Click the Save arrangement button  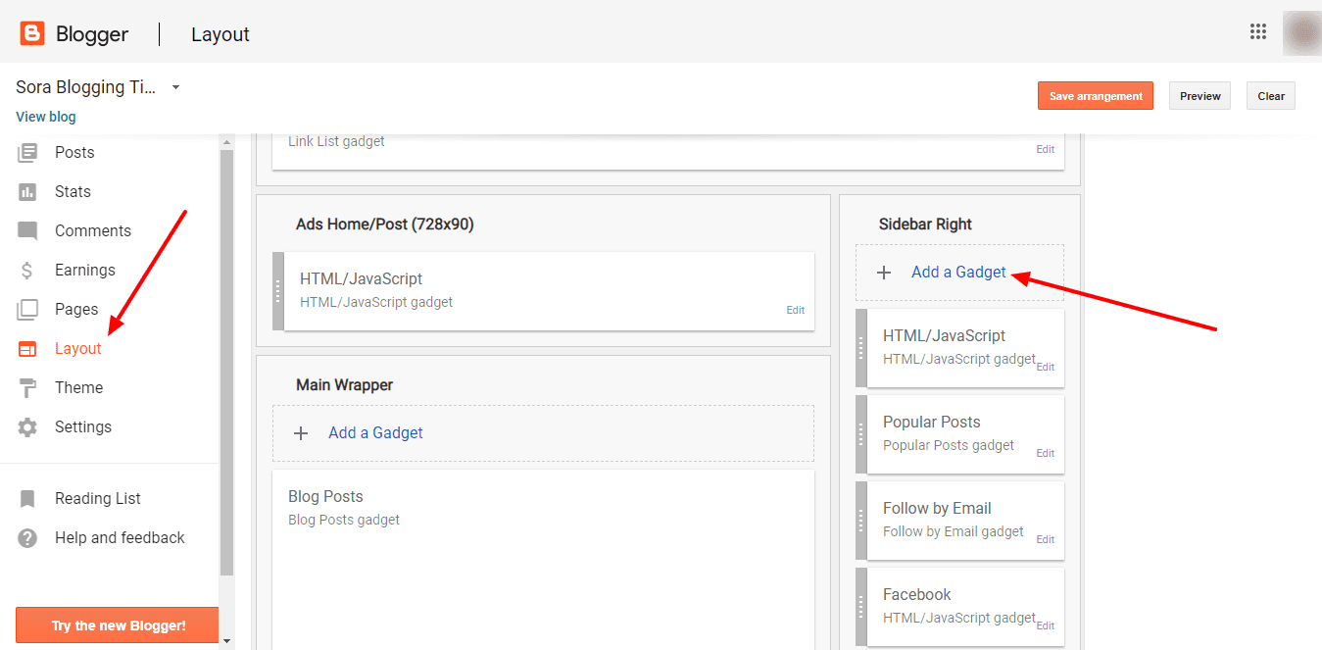click(x=1095, y=95)
